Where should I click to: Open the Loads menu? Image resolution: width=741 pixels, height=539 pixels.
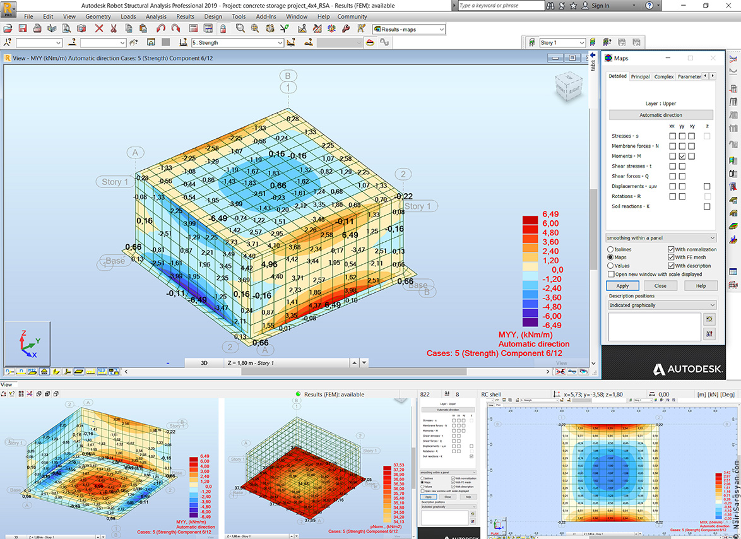[128, 16]
